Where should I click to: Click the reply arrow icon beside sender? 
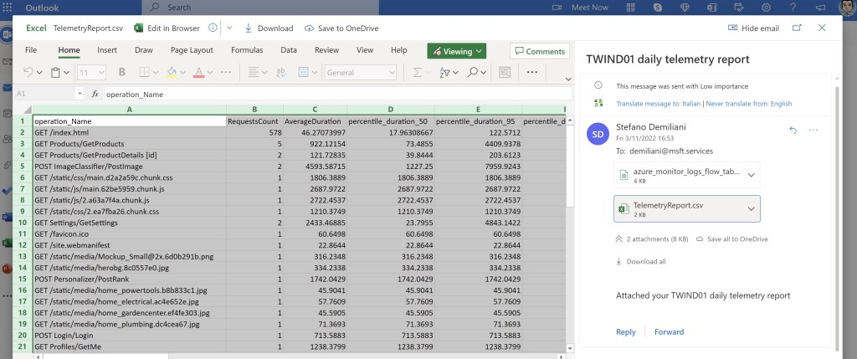click(793, 130)
